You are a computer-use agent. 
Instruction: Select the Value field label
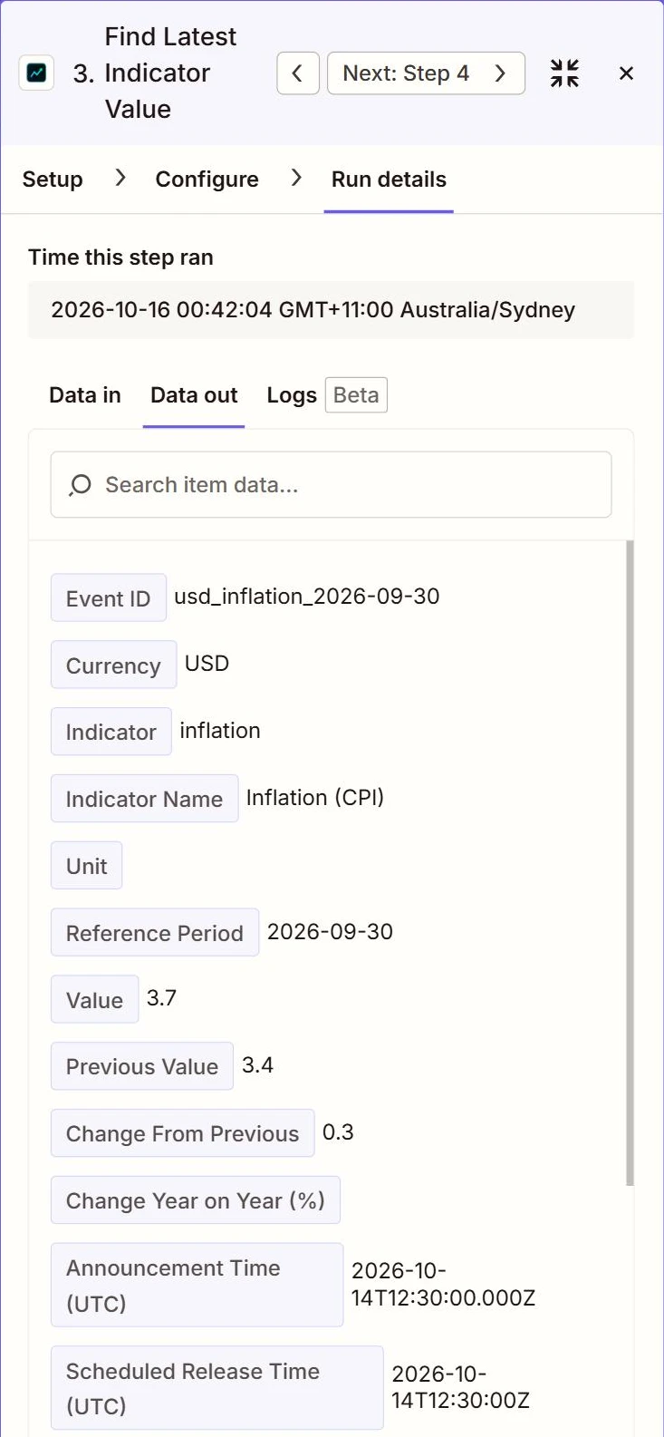pyautogui.click(x=95, y=1000)
